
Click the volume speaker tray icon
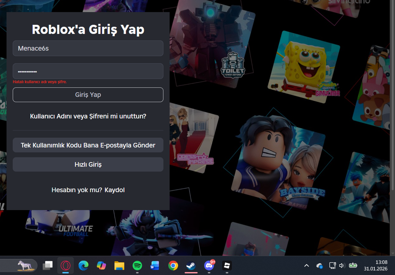(342, 266)
